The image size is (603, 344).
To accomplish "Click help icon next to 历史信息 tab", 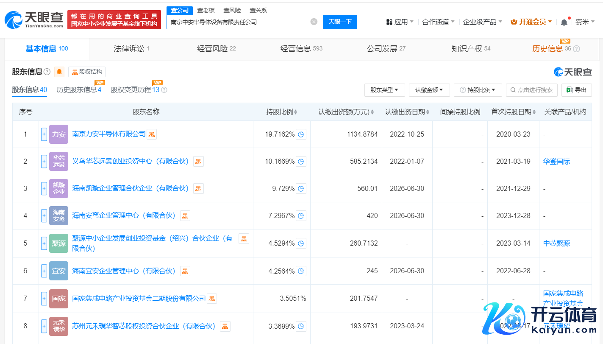I will pos(576,49).
